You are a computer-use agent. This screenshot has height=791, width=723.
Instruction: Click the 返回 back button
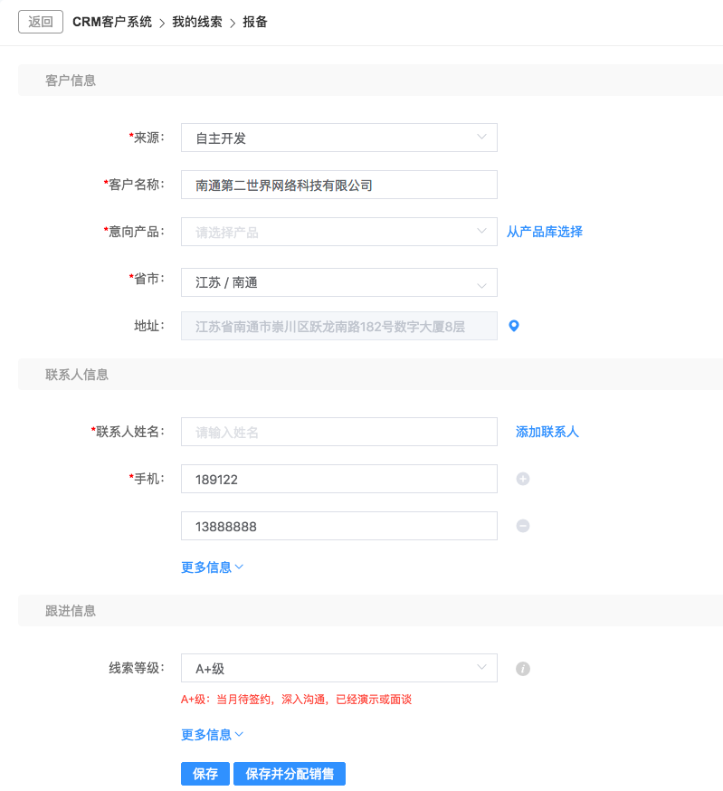(x=41, y=22)
